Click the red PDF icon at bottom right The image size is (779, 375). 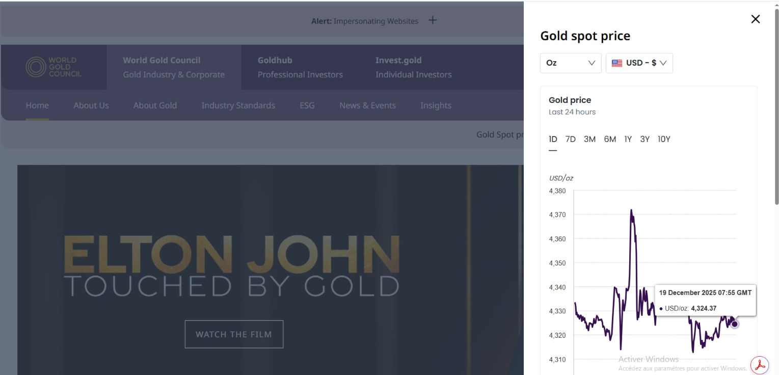coord(760,365)
